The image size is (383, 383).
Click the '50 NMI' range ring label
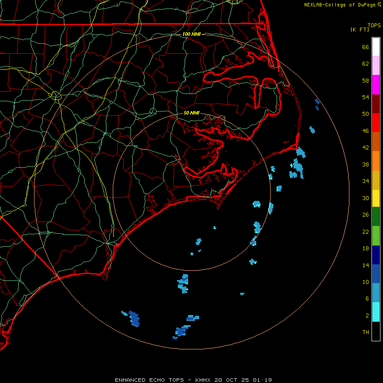(x=191, y=113)
